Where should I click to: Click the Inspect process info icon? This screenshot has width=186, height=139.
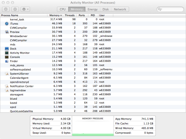(x=15, y=9)
